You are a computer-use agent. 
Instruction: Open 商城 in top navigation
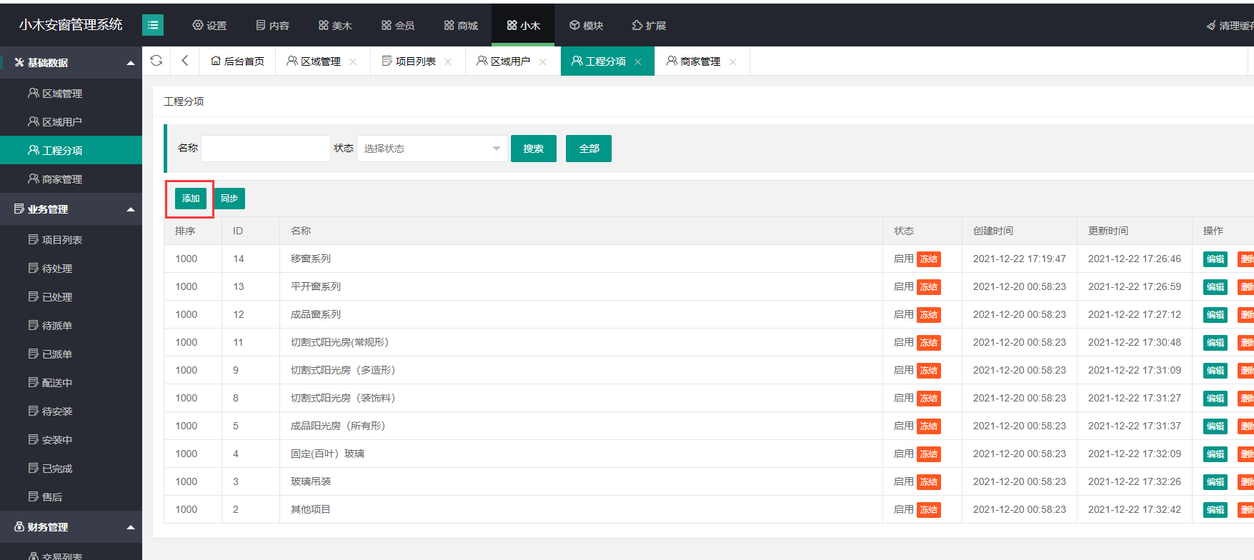(x=461, y=25)
